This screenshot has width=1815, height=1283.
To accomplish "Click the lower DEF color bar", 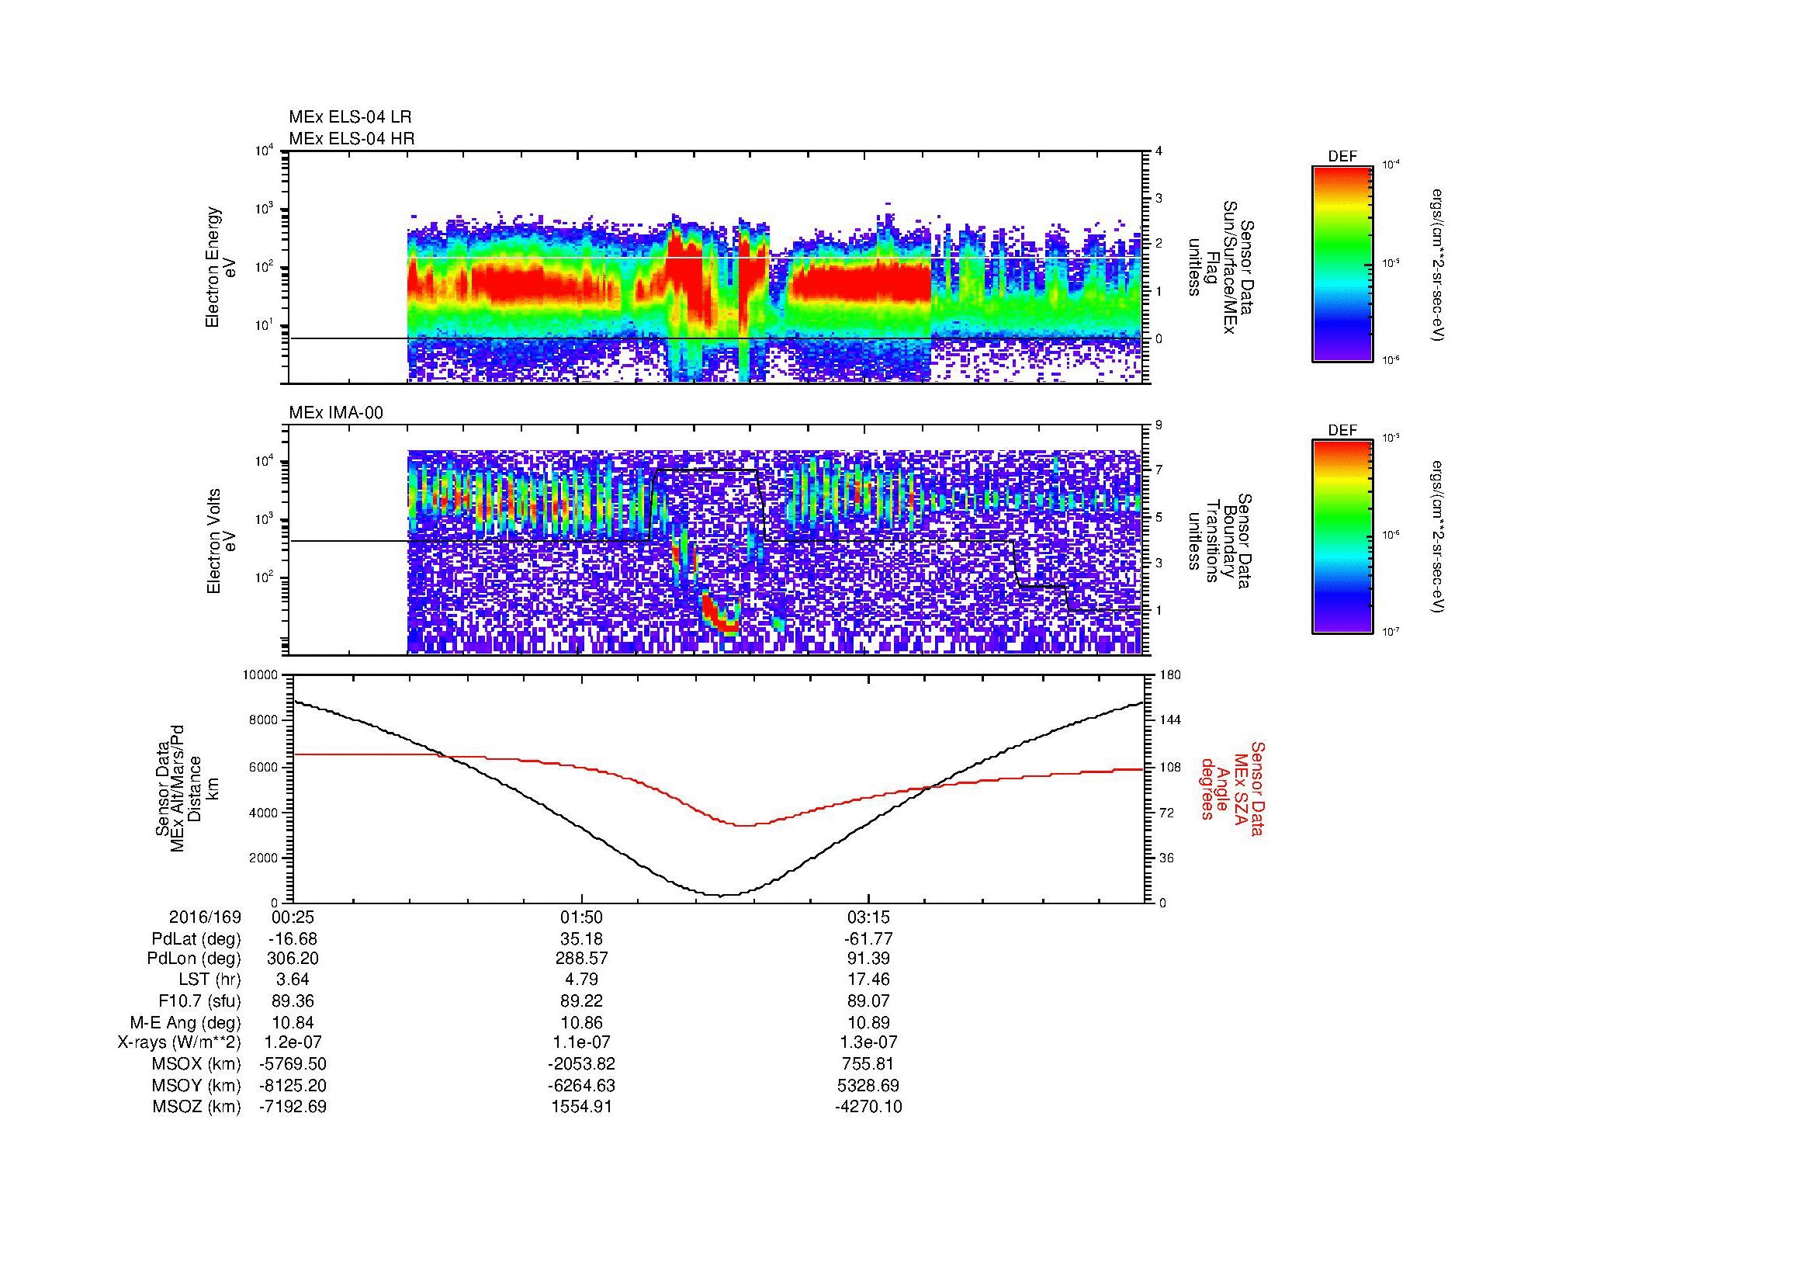I will [x=1342, y=537].
